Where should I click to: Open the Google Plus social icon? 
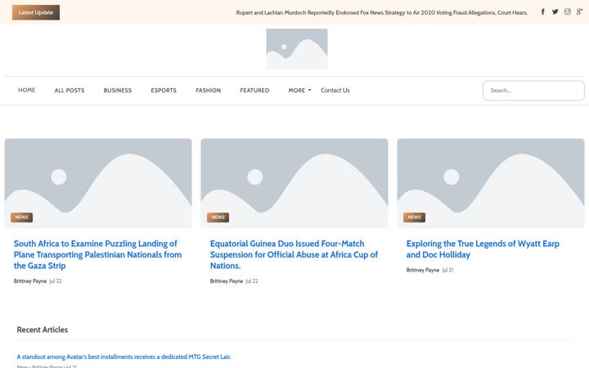tap(580, 11)
